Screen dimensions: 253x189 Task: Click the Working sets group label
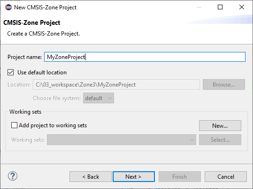coord(25,112)
